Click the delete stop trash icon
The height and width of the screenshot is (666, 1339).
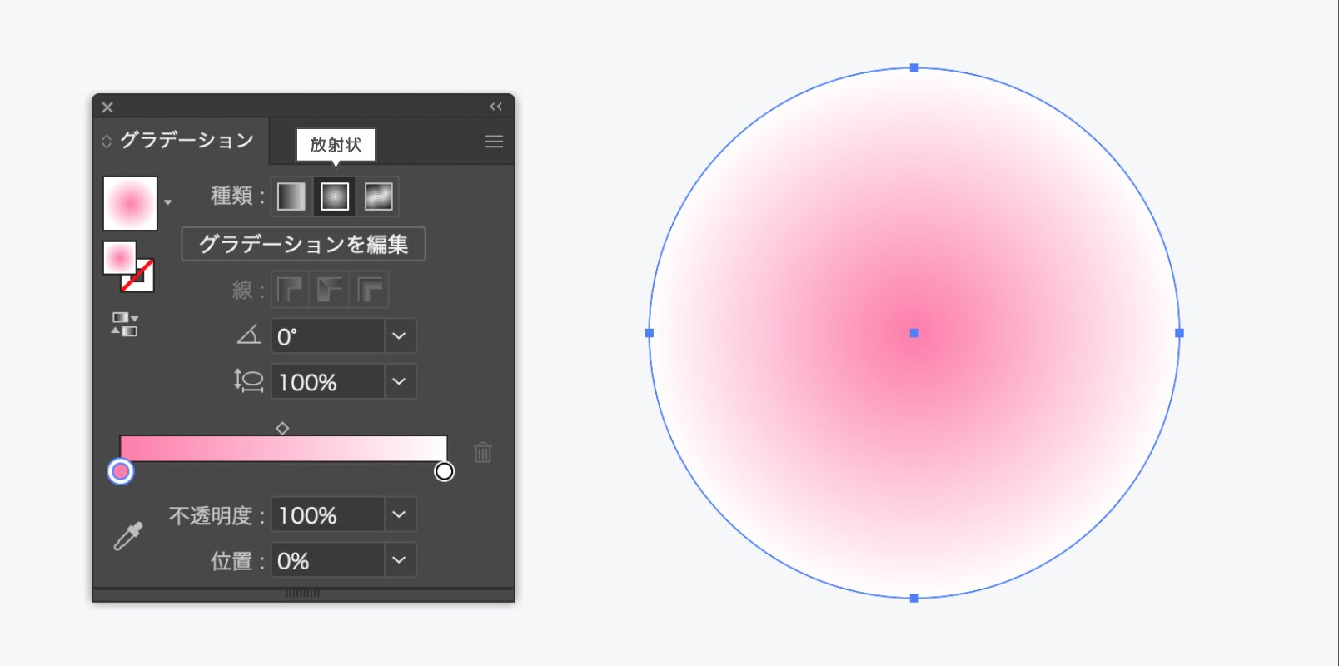(483, 452)
